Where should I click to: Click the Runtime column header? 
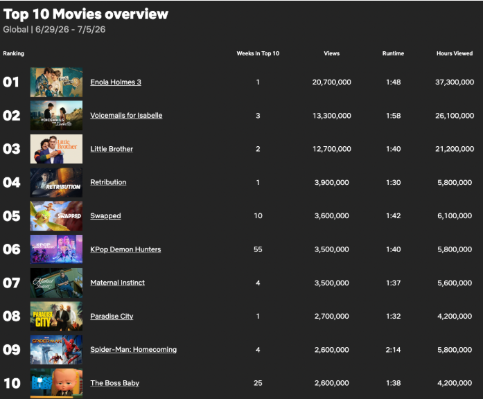click(x=393, y=53)
